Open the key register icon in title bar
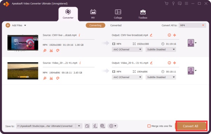 pyautogui.click(x=173, y=4)
